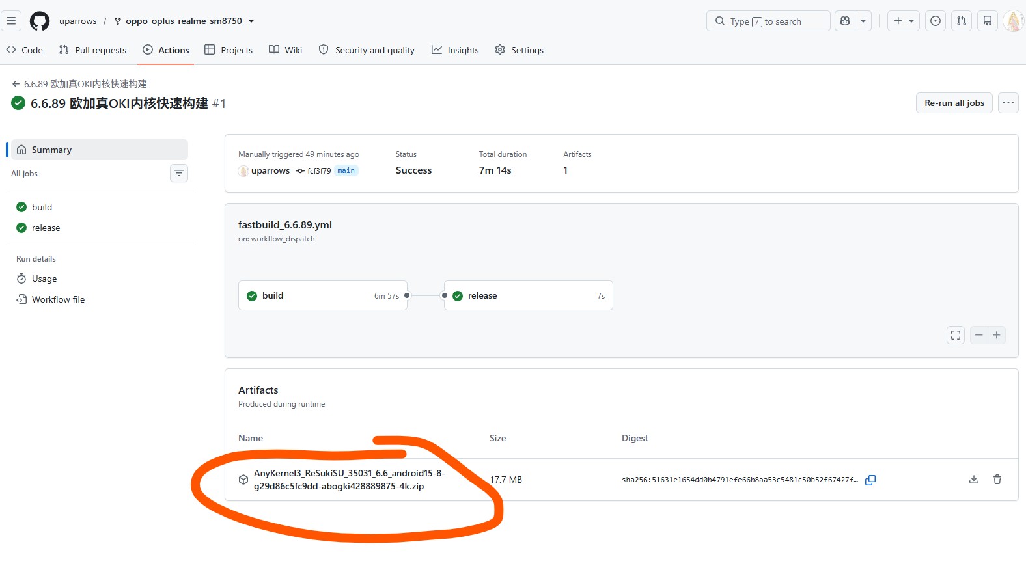
Task: Download the AnyKernel3 artifact zip
Action: tap(974, 480)
